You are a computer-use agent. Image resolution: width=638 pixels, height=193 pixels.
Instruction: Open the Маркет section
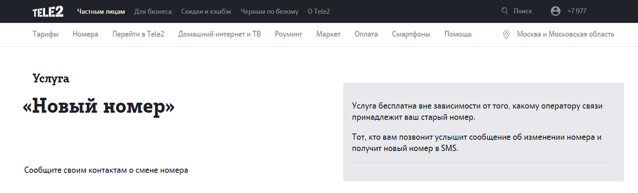point(328,34)
